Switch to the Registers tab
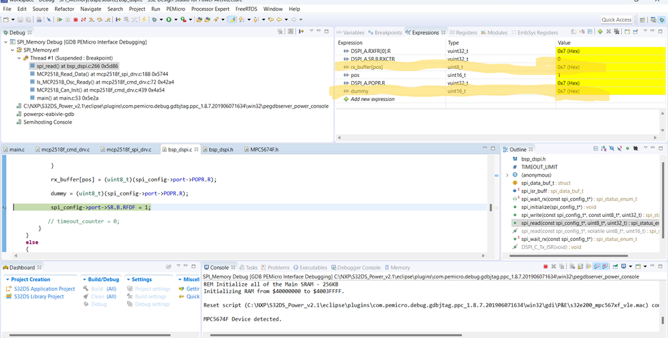Image resolution: width=668 pixels, height=338 pixels. pos(463,32)
